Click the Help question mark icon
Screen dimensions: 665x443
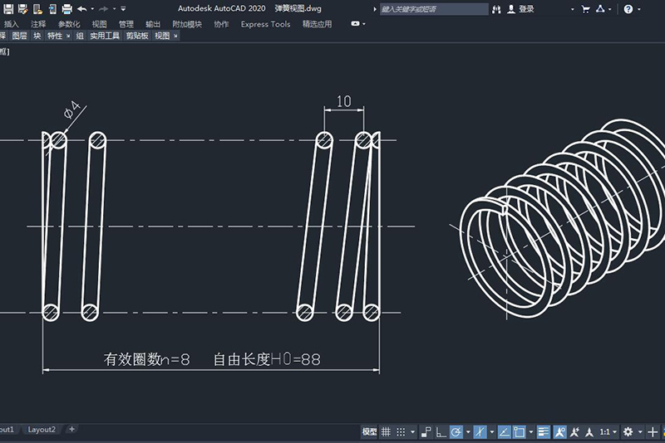coord(628,9)
